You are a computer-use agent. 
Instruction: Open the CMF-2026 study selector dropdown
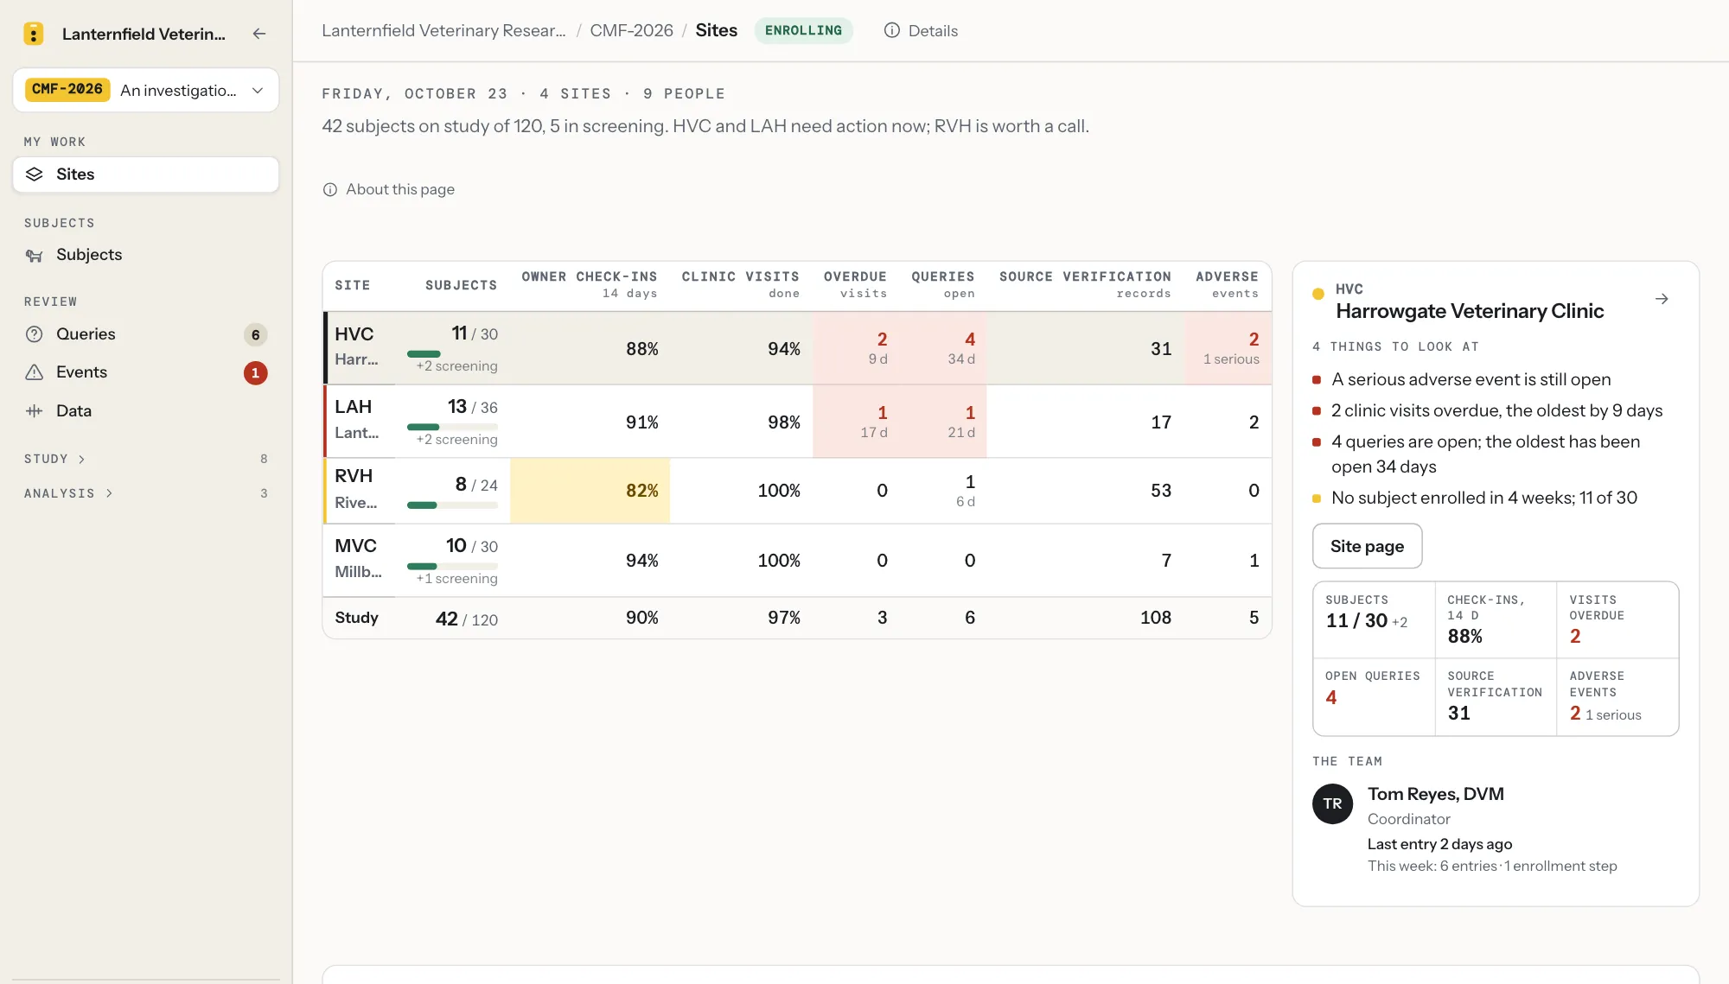146,90
